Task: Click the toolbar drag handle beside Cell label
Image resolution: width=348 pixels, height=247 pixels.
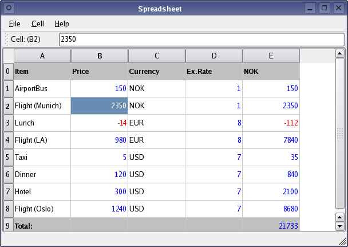Action: (x=6, y=40)
